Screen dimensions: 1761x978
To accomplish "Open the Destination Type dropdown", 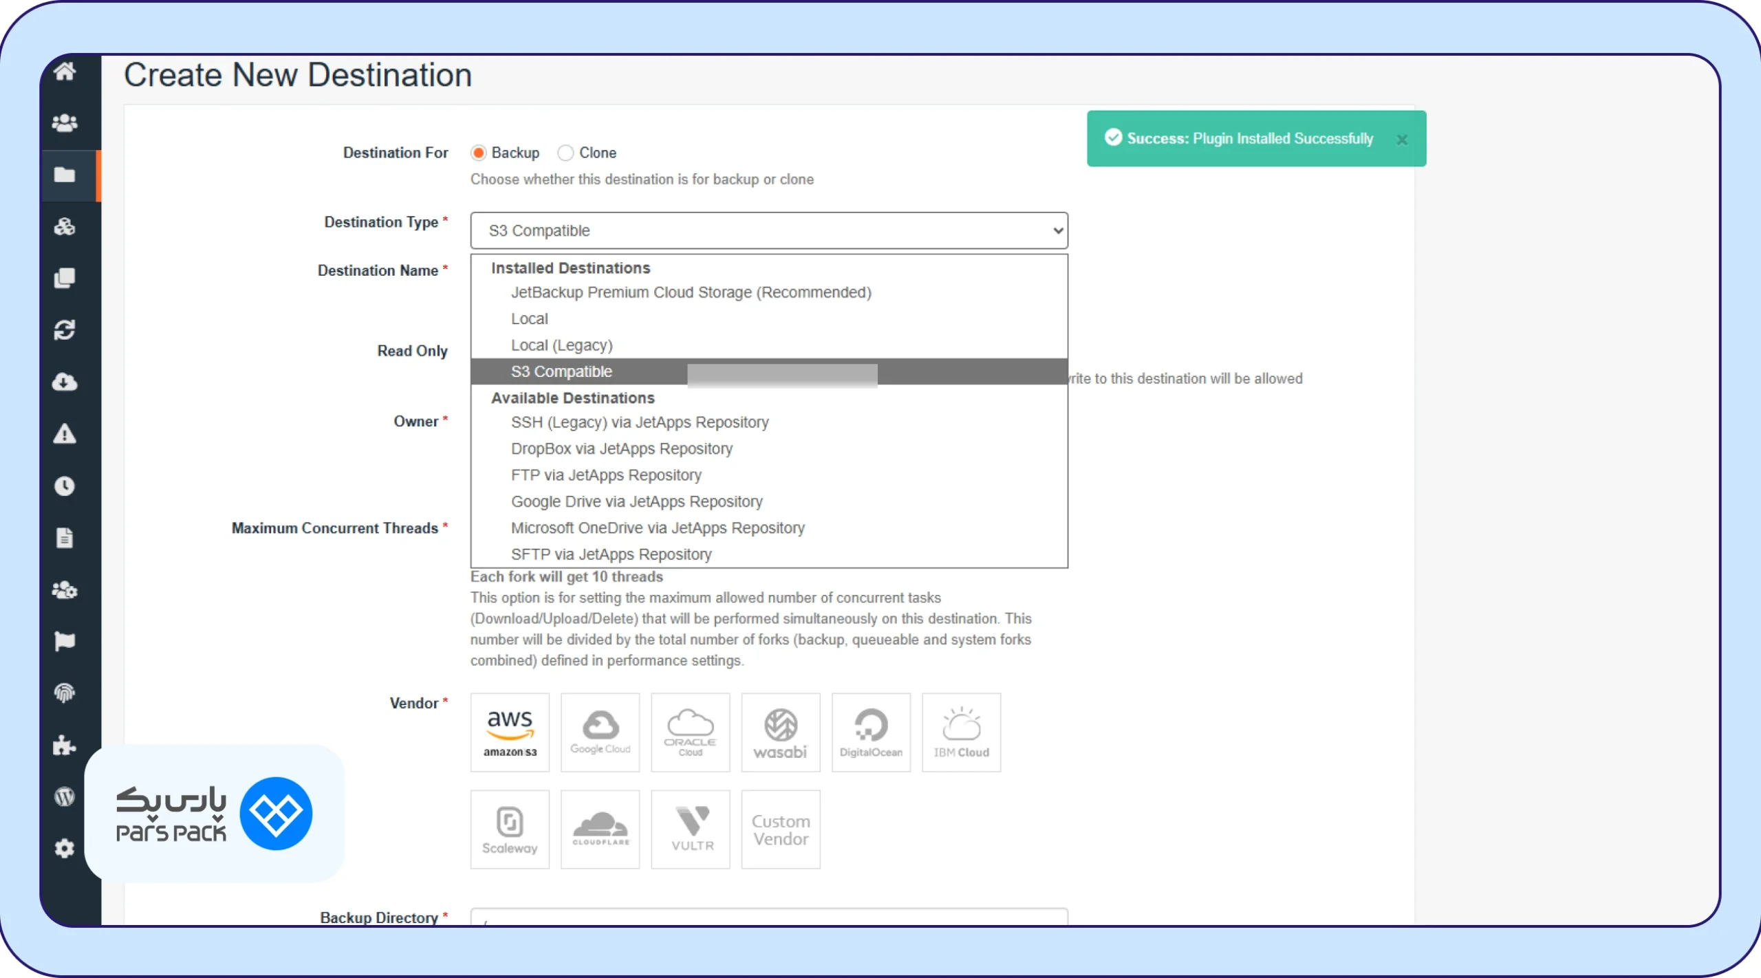I will pyautogui.click(x=769, y=230).
